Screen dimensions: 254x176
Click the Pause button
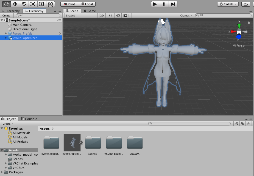click(164, 4)
